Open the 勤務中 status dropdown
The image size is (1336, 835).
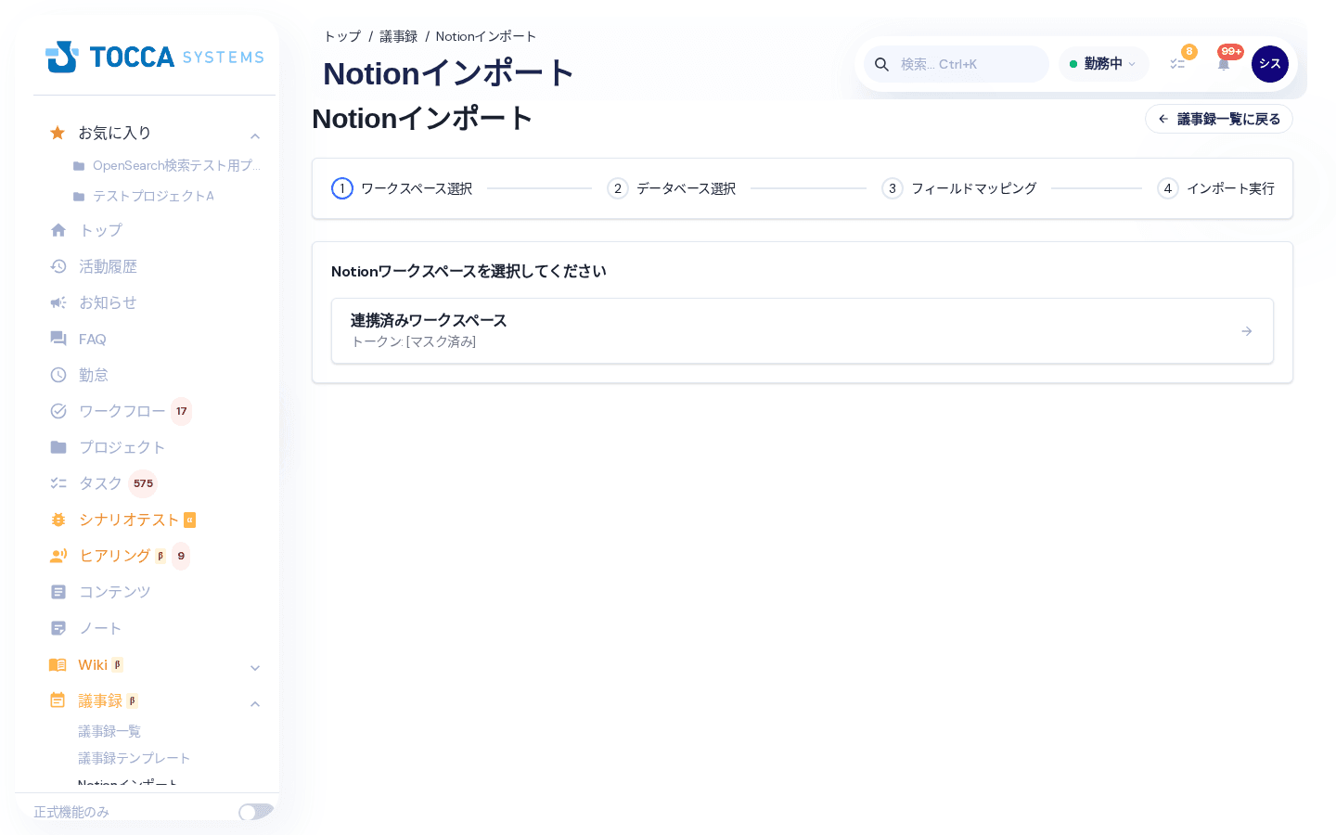[1103, 64]
